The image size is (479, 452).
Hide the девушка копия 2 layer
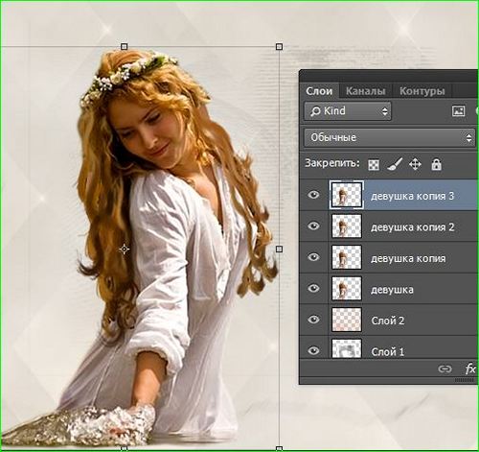[x=313, y=226]
